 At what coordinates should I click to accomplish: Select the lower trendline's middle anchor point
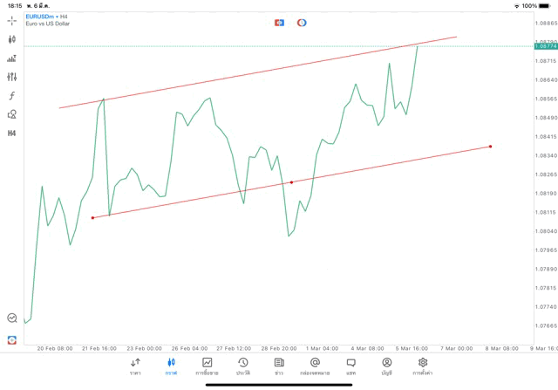(x=291, y=182)
